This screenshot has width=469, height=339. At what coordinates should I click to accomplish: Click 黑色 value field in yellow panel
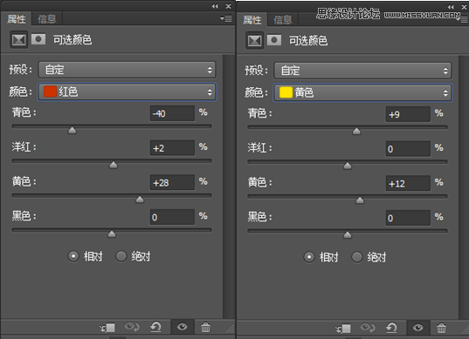pyautogui.click(x=408, y=218)
